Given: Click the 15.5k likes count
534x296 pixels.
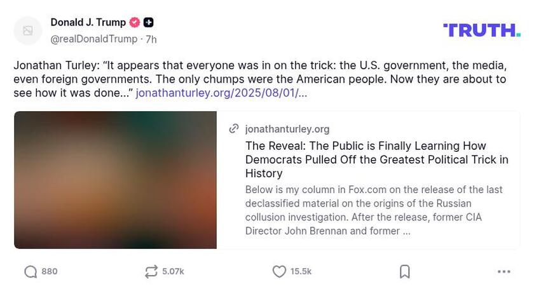Looking at the screenshot, I should click(301, 272).
